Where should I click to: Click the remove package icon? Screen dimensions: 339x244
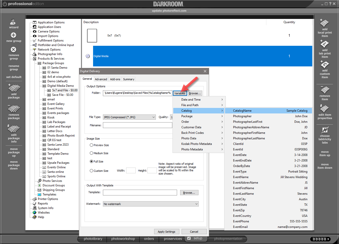point(14,109)
